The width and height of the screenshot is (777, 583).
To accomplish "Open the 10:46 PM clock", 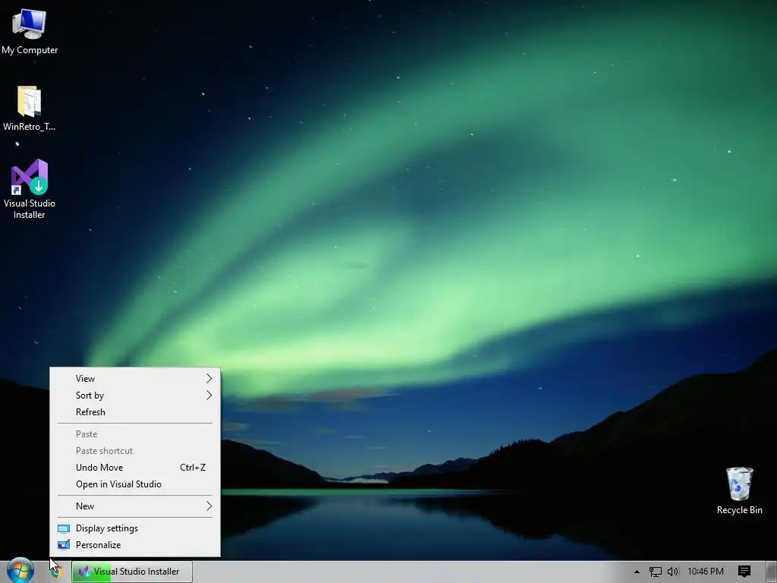I will click(706, 572).
